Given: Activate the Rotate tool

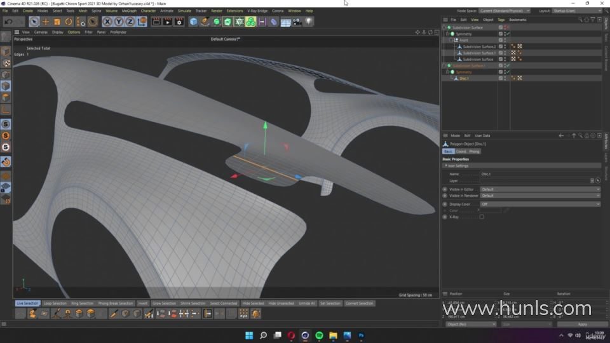Looking at the screenshot, I should pos(69,22).
